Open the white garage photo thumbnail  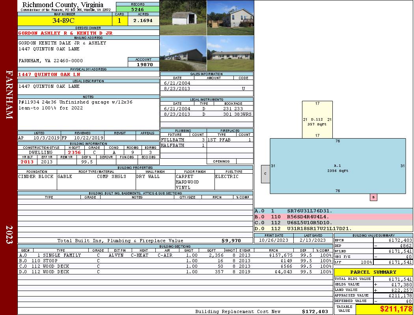[183, 18]
